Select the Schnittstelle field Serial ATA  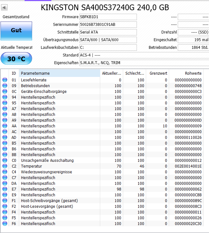point(108,32)
